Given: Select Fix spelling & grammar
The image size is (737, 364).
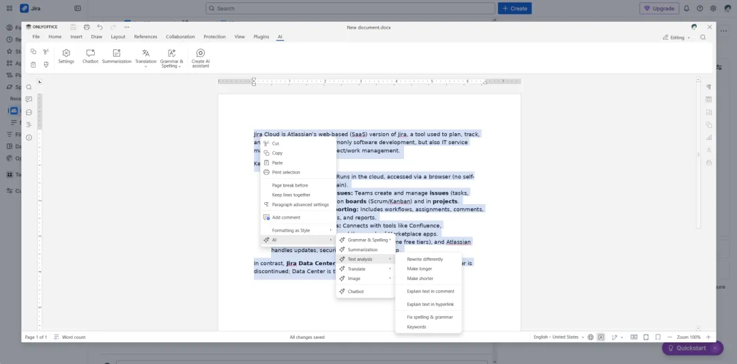Looking at the screenshot, I should (x=428, y=317).
